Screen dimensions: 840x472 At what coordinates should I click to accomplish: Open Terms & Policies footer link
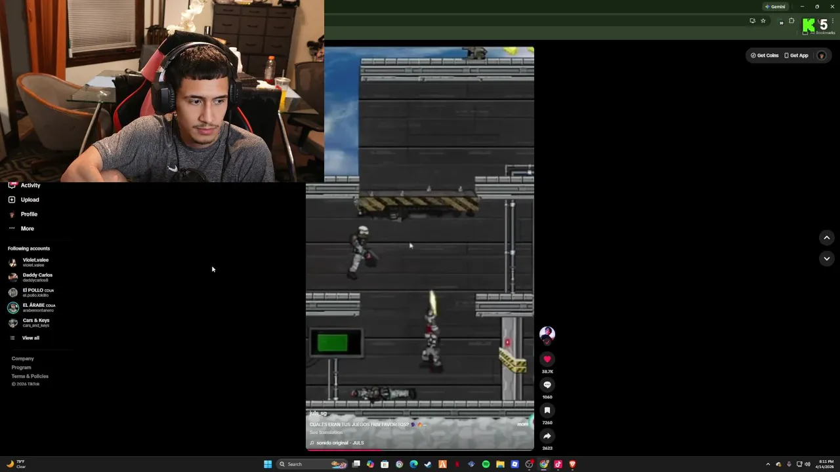click(x=30, y=376)
